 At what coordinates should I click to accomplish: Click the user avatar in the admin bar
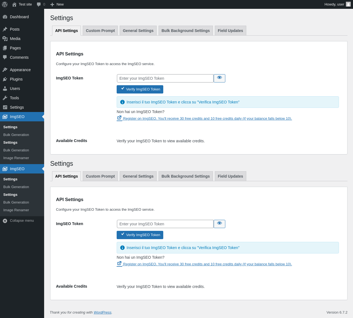(348, 4)
